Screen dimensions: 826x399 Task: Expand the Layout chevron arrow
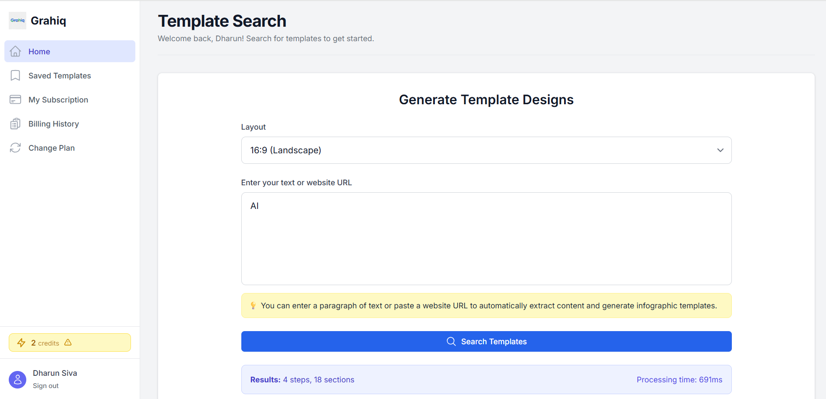click(720, 150)
